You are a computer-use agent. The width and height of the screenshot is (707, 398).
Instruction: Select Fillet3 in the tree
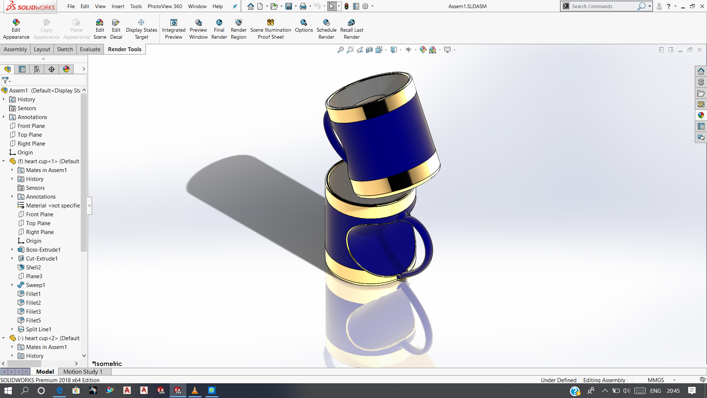[33, 311]
